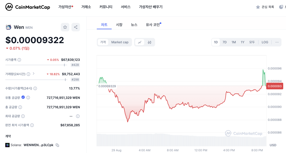This screenshot has width=286, height=153.
Task: Click the red 0.000093 current price tag
Action: click(275, 86)
